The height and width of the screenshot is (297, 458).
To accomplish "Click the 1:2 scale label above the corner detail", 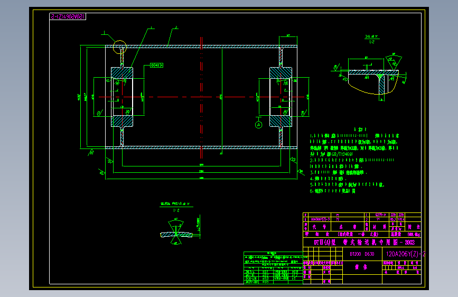I will pos(371,42).
